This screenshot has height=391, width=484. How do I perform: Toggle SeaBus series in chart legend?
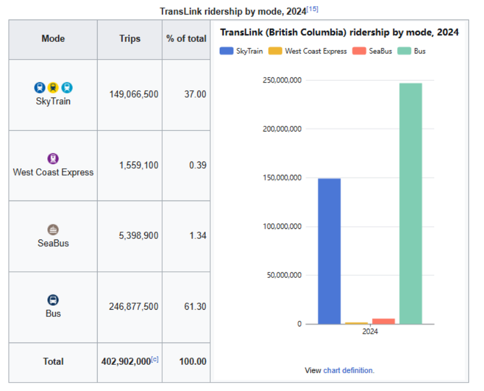point(372,51)
